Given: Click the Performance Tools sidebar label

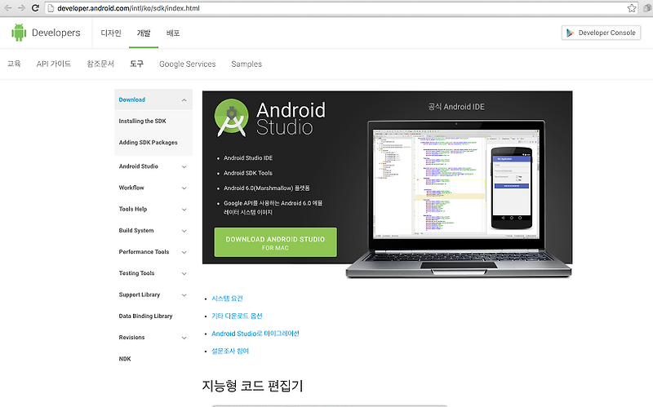Looking at the screenshot, I should 144,252.
